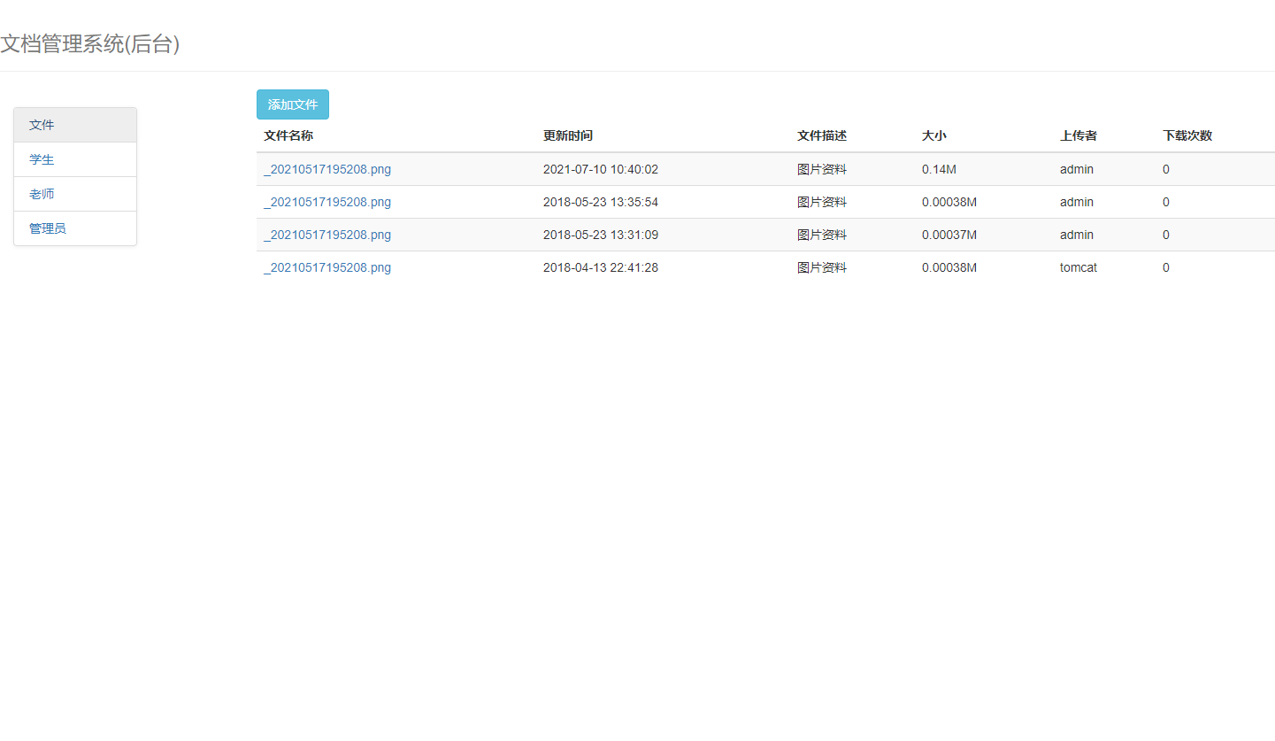The width and height of the screenshot is (1275, 741).
Task: Select the 0.14M size cell
Action: [939, 169]
